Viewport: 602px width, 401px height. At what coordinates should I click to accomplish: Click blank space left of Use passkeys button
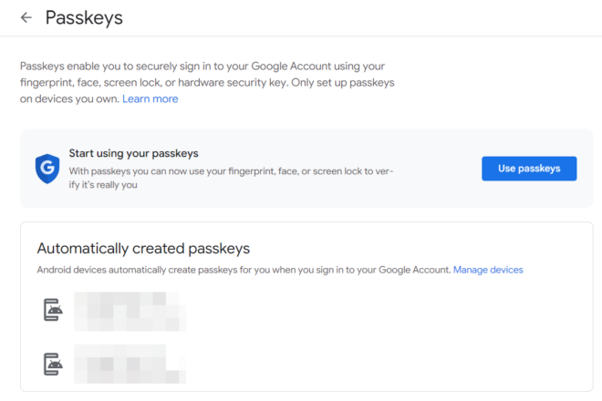(438, 169)
